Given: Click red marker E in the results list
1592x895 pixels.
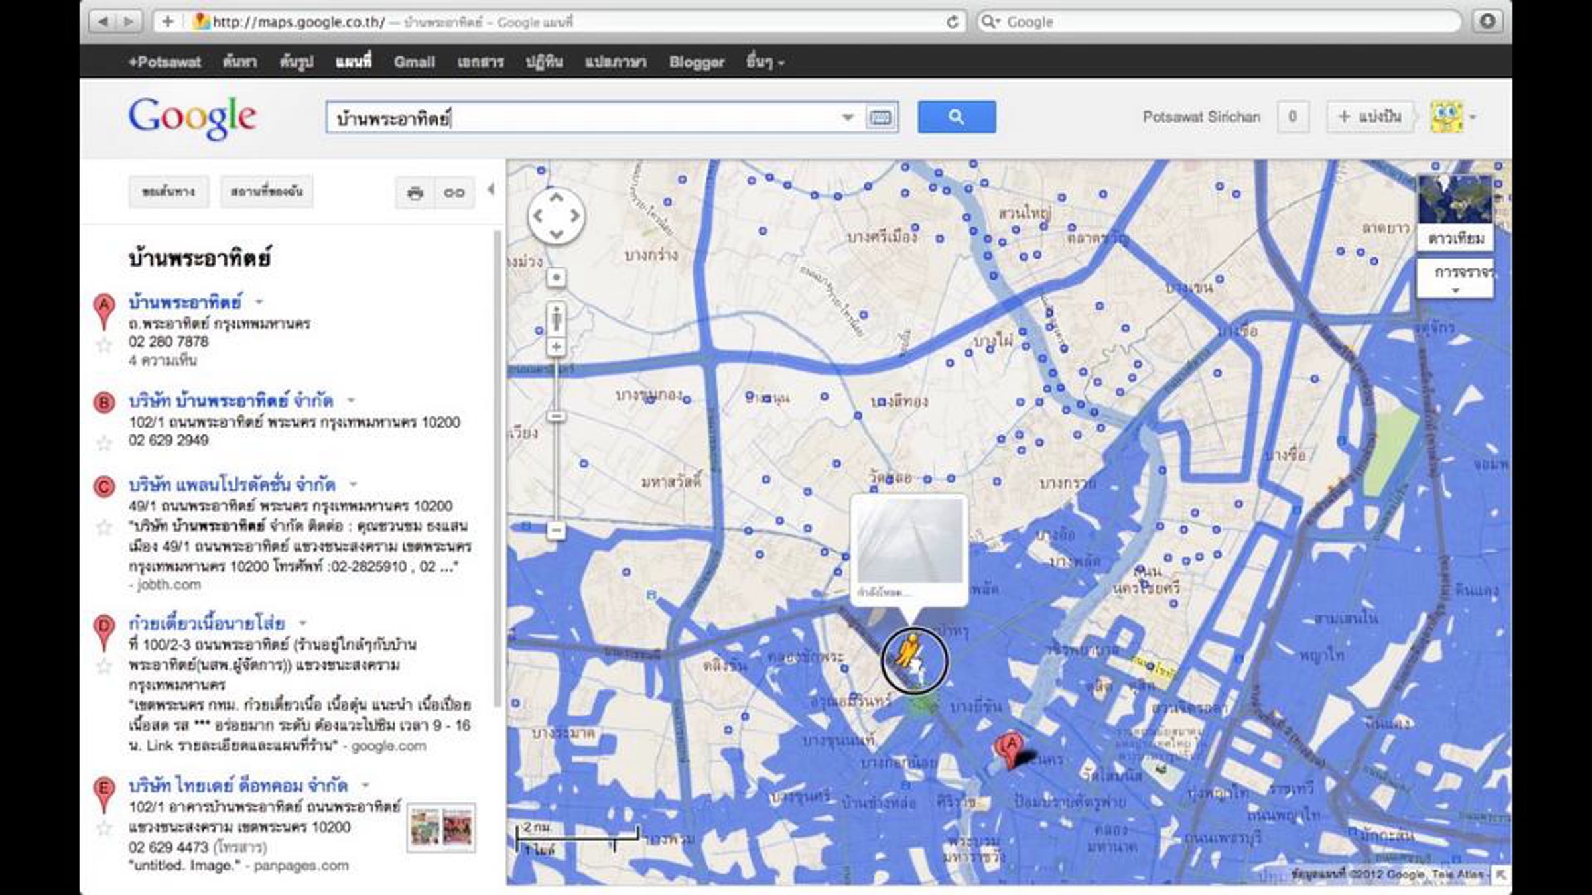Looking at the screenshot, I should pos(103,795).
